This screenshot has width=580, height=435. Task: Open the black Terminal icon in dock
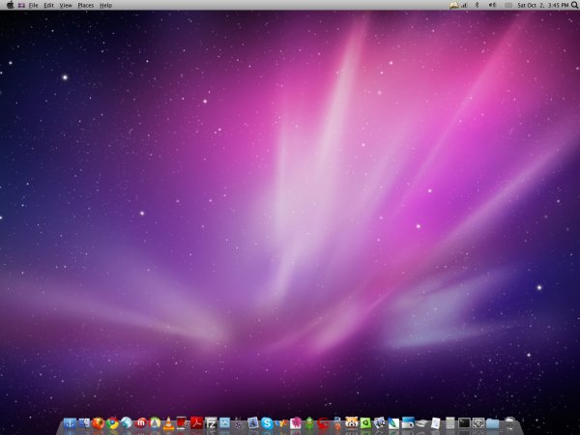point(464,423)
